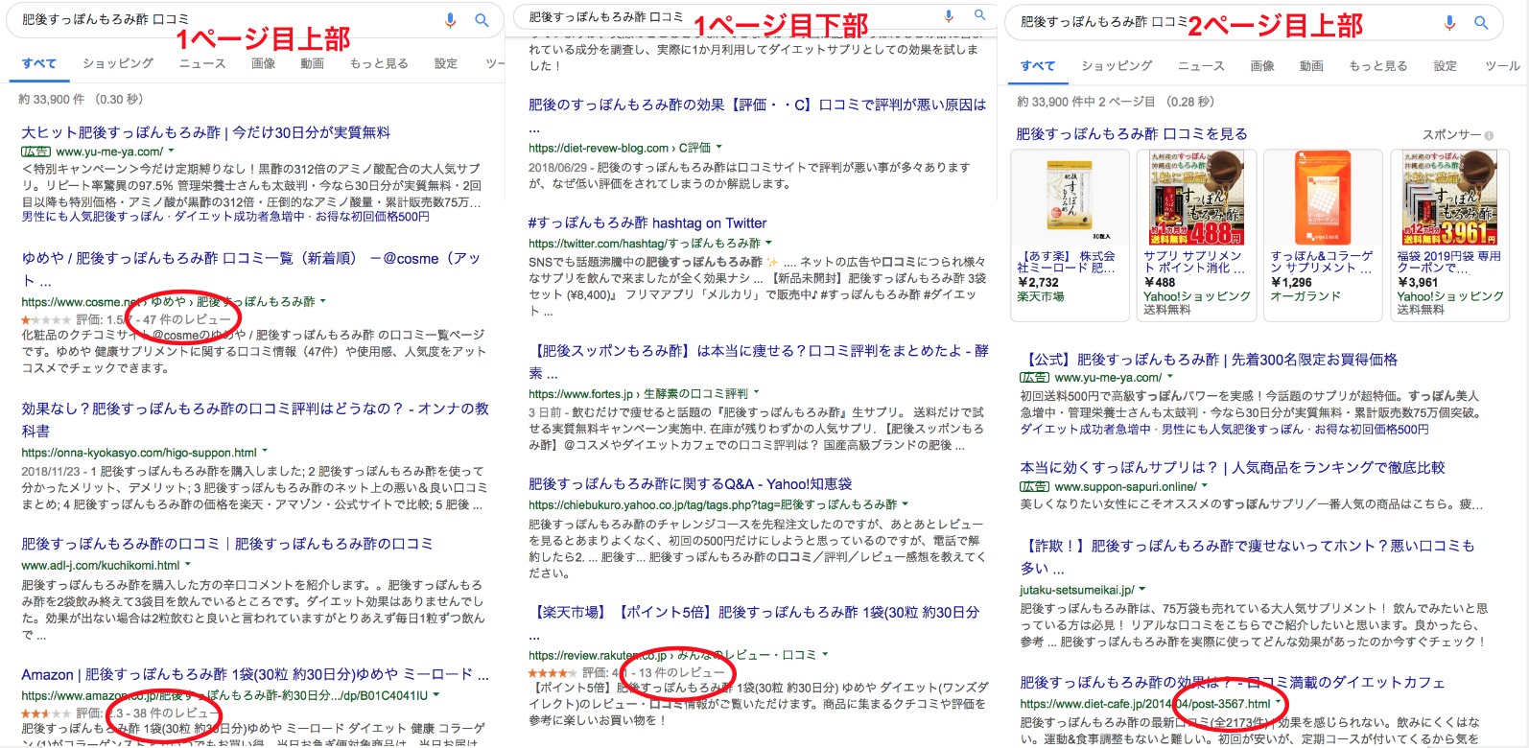Open the arrow menu beside the twitter.com hashtag URL
Screen dimensions: 1529x748
768,243
